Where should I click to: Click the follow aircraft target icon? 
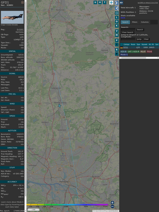pos(117,13)
